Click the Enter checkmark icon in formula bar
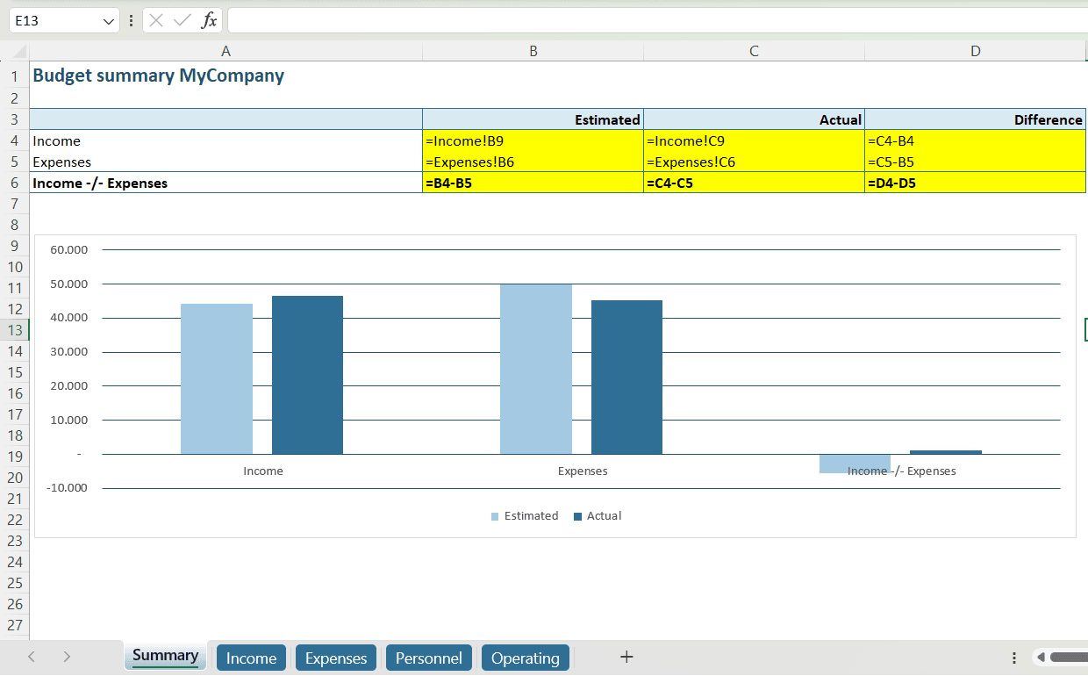Viewport: 1088px width, 676px height. 183,20
